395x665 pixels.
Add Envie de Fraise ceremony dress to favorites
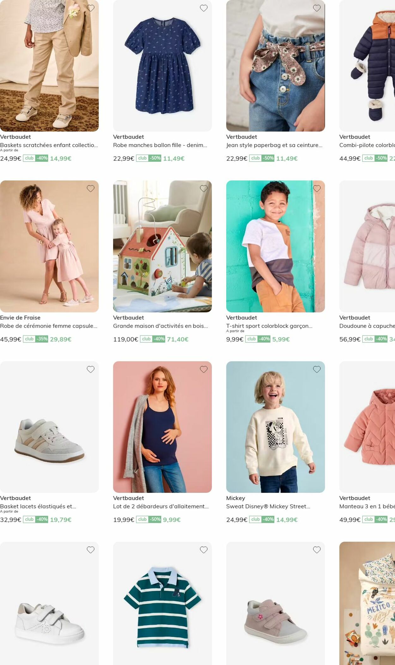point(91,189)
